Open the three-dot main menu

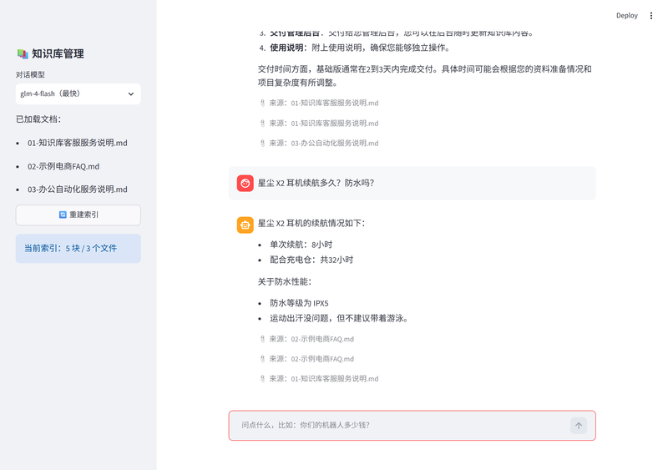pyautogui.click(x=651, y=16)
